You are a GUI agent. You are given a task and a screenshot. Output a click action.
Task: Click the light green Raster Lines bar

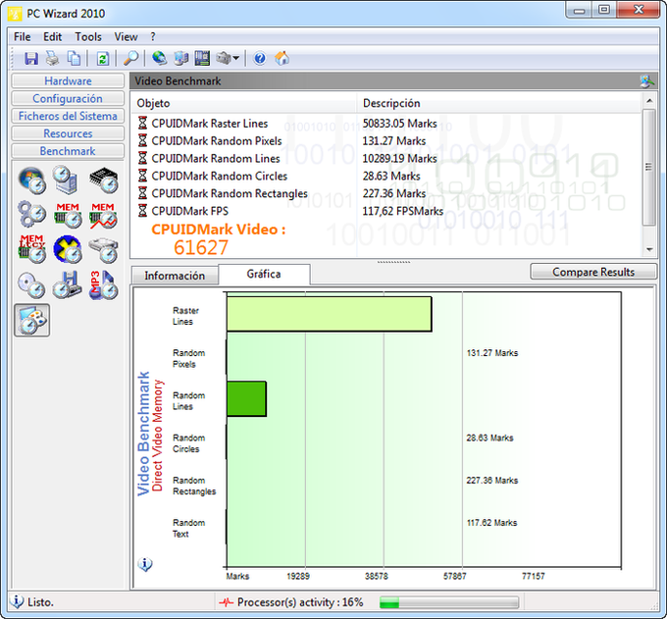[330, 314]
